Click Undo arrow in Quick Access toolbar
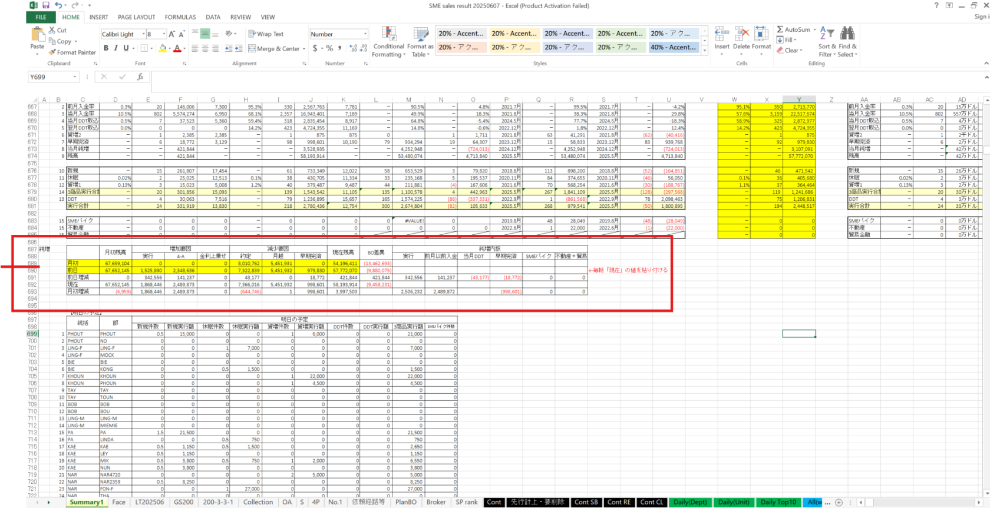 coord(58,5)
